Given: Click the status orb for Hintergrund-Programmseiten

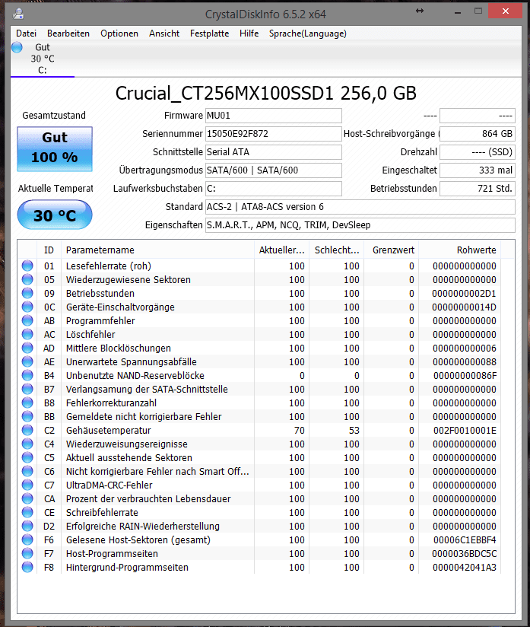Looking at the screenshot, I should coord(27,567).
